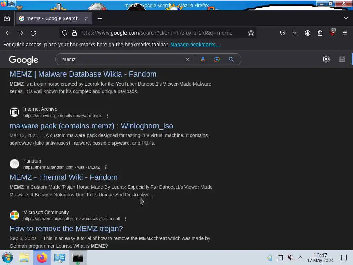
Task: Open more options for Internet Archive result
Action: click(x=107, y=116)
